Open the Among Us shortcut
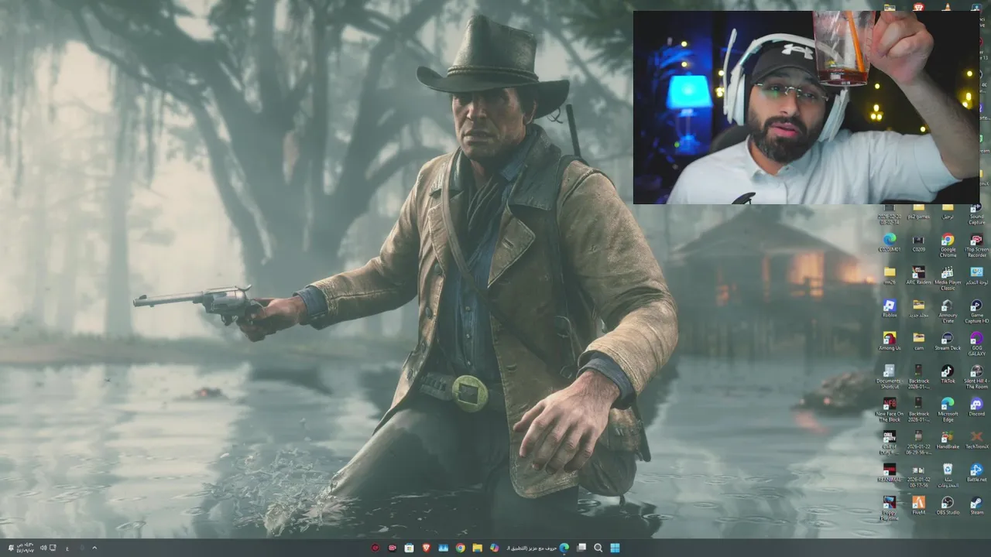This screenshot has height=557, width=991. [890, 341]
